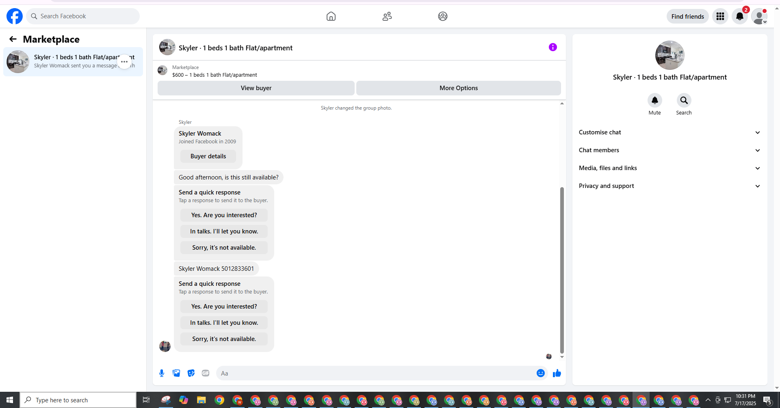Click the chat message scrollbar thumb
Image resolution: width=780 pixels, height=408 pixels.
click(x=562, y=270)
